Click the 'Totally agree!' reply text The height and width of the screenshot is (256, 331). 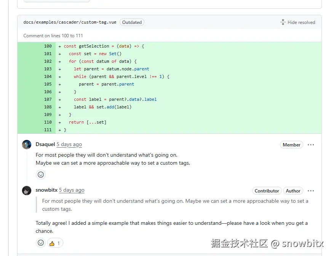click(171, 227)
